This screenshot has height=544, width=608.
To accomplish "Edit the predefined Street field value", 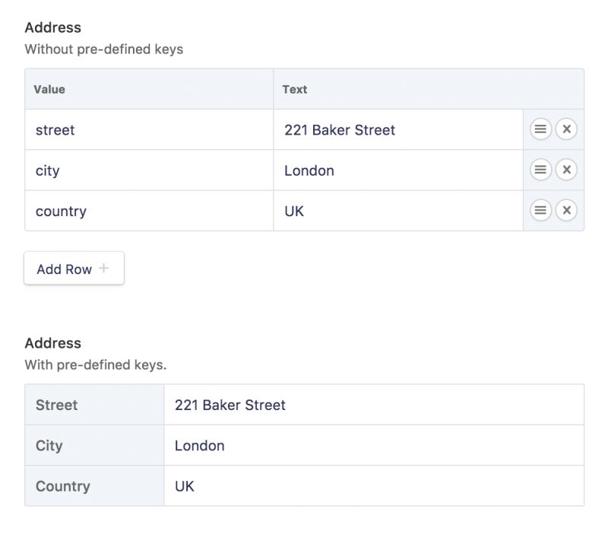I will click(x=374, y=405).
